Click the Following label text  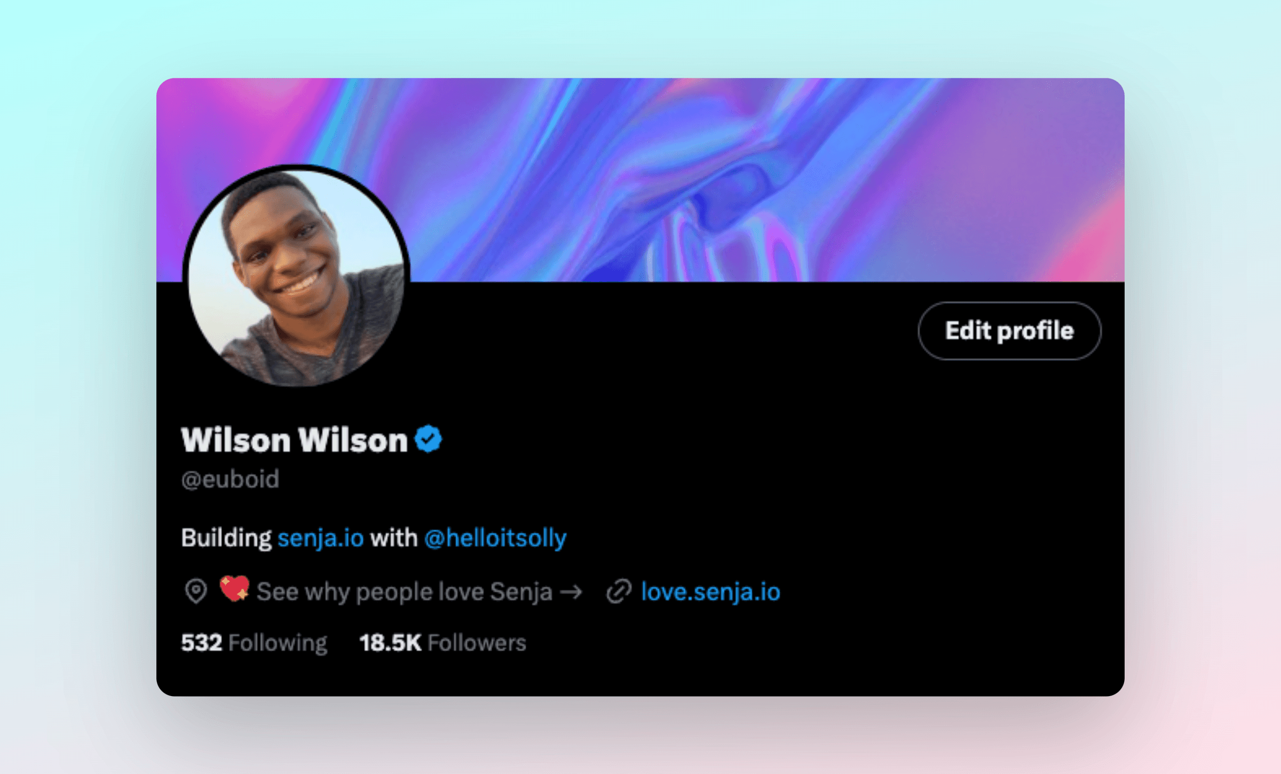[x=278, y=643]
